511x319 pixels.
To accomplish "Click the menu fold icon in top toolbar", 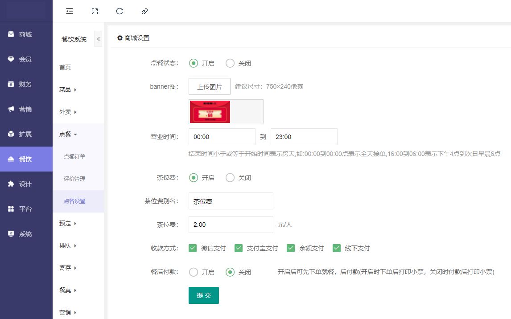I will click(70, 11).
